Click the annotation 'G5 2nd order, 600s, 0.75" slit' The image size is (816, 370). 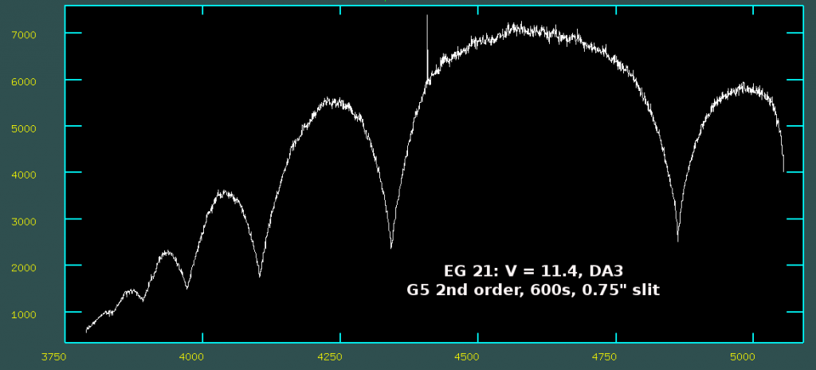(x=533, y=289)
